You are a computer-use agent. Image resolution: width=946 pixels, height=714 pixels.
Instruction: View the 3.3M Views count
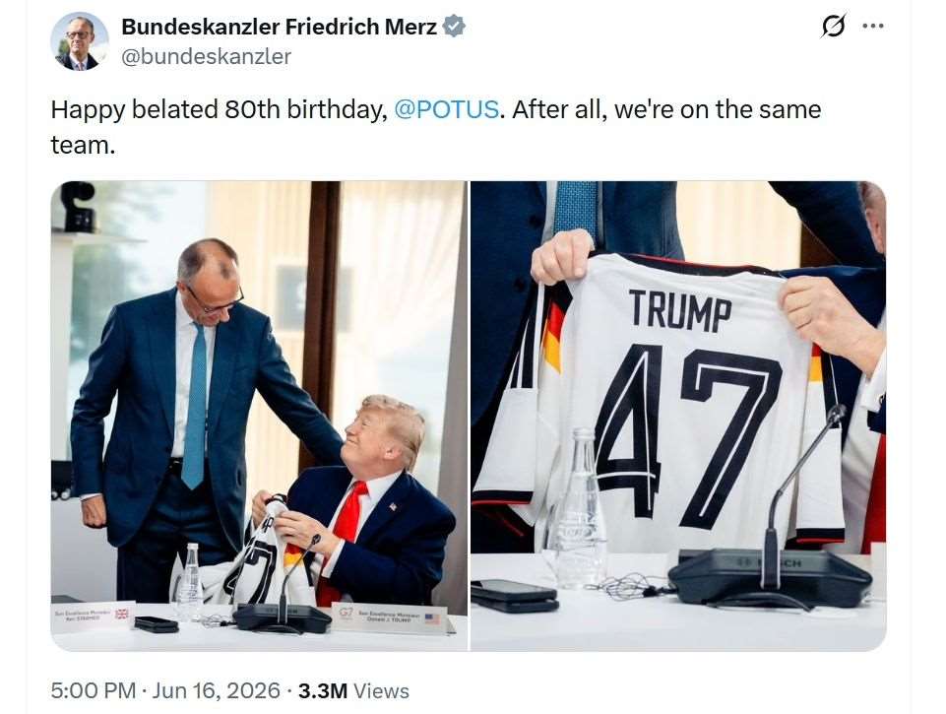[353, 690]
